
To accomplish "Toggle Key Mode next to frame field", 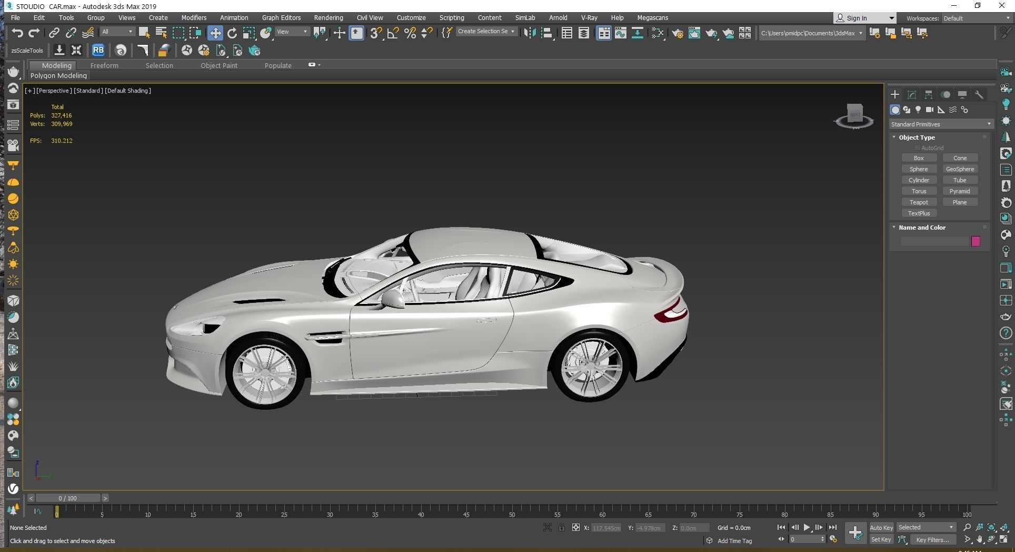I will pos(781,539).
